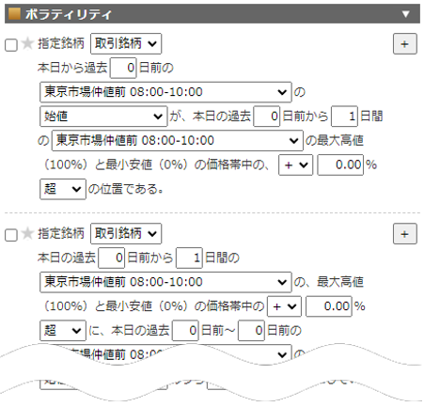Open the 超 dropdown in second condition
The width and height of the screenshot is (424, 407).
click(63, 331)
